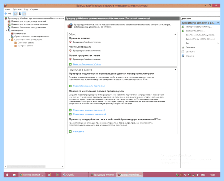Open the Наблюдение link at bottom
This screenshot has height=181, width=224.
(78, 131)
